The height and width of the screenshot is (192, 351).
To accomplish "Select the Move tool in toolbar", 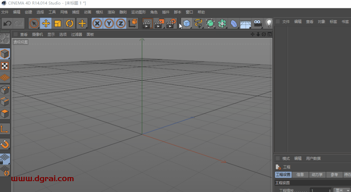I will point(46,24).
